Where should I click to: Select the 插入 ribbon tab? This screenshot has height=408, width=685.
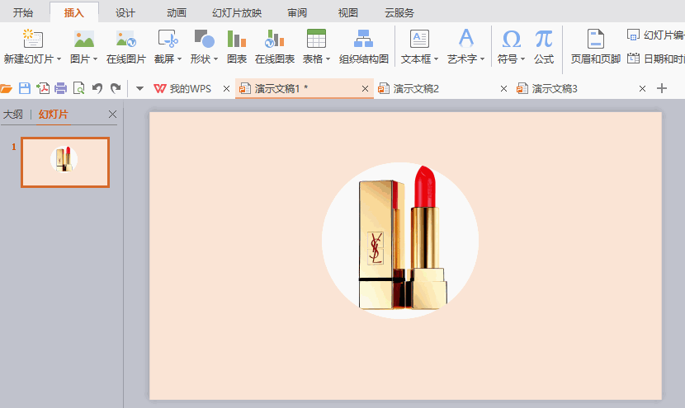point(73,12)
